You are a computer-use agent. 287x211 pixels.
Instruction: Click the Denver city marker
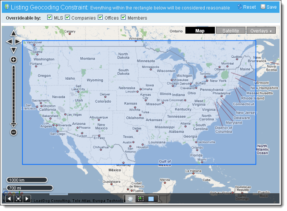pyautogui.click(x=105, y=97)
